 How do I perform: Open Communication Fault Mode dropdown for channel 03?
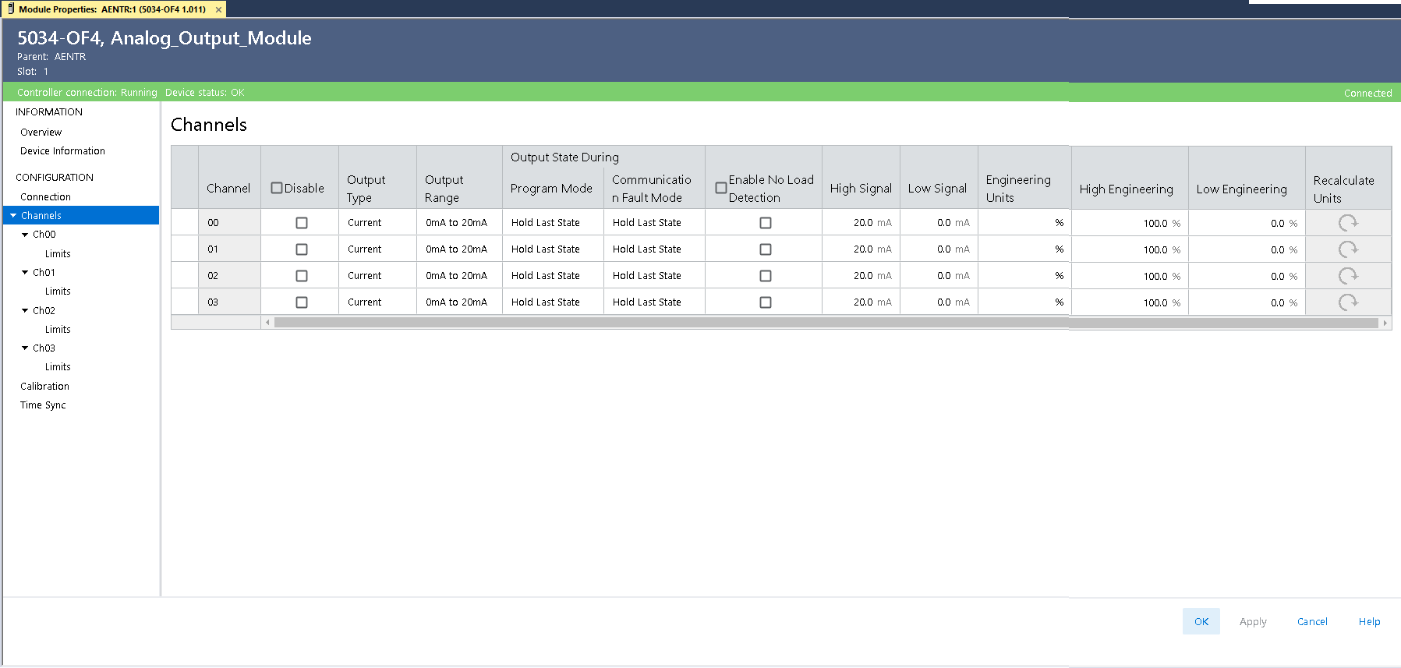click(654, 302)
